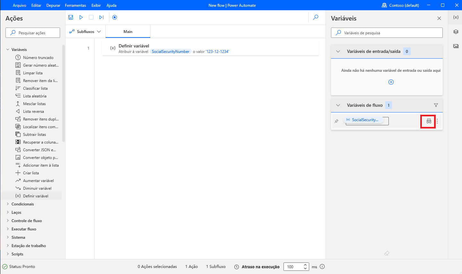This screenshot has width=462, height=274.
Task: Expand the Sistema actions group
Action: pos(8,237)
